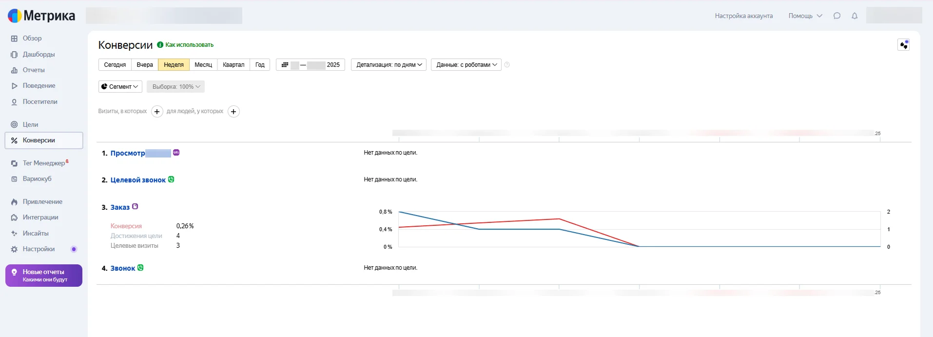Click the blurred account button at top right
Screen dimensions: 933x337
pyautogui.click(x=894, y=16)
